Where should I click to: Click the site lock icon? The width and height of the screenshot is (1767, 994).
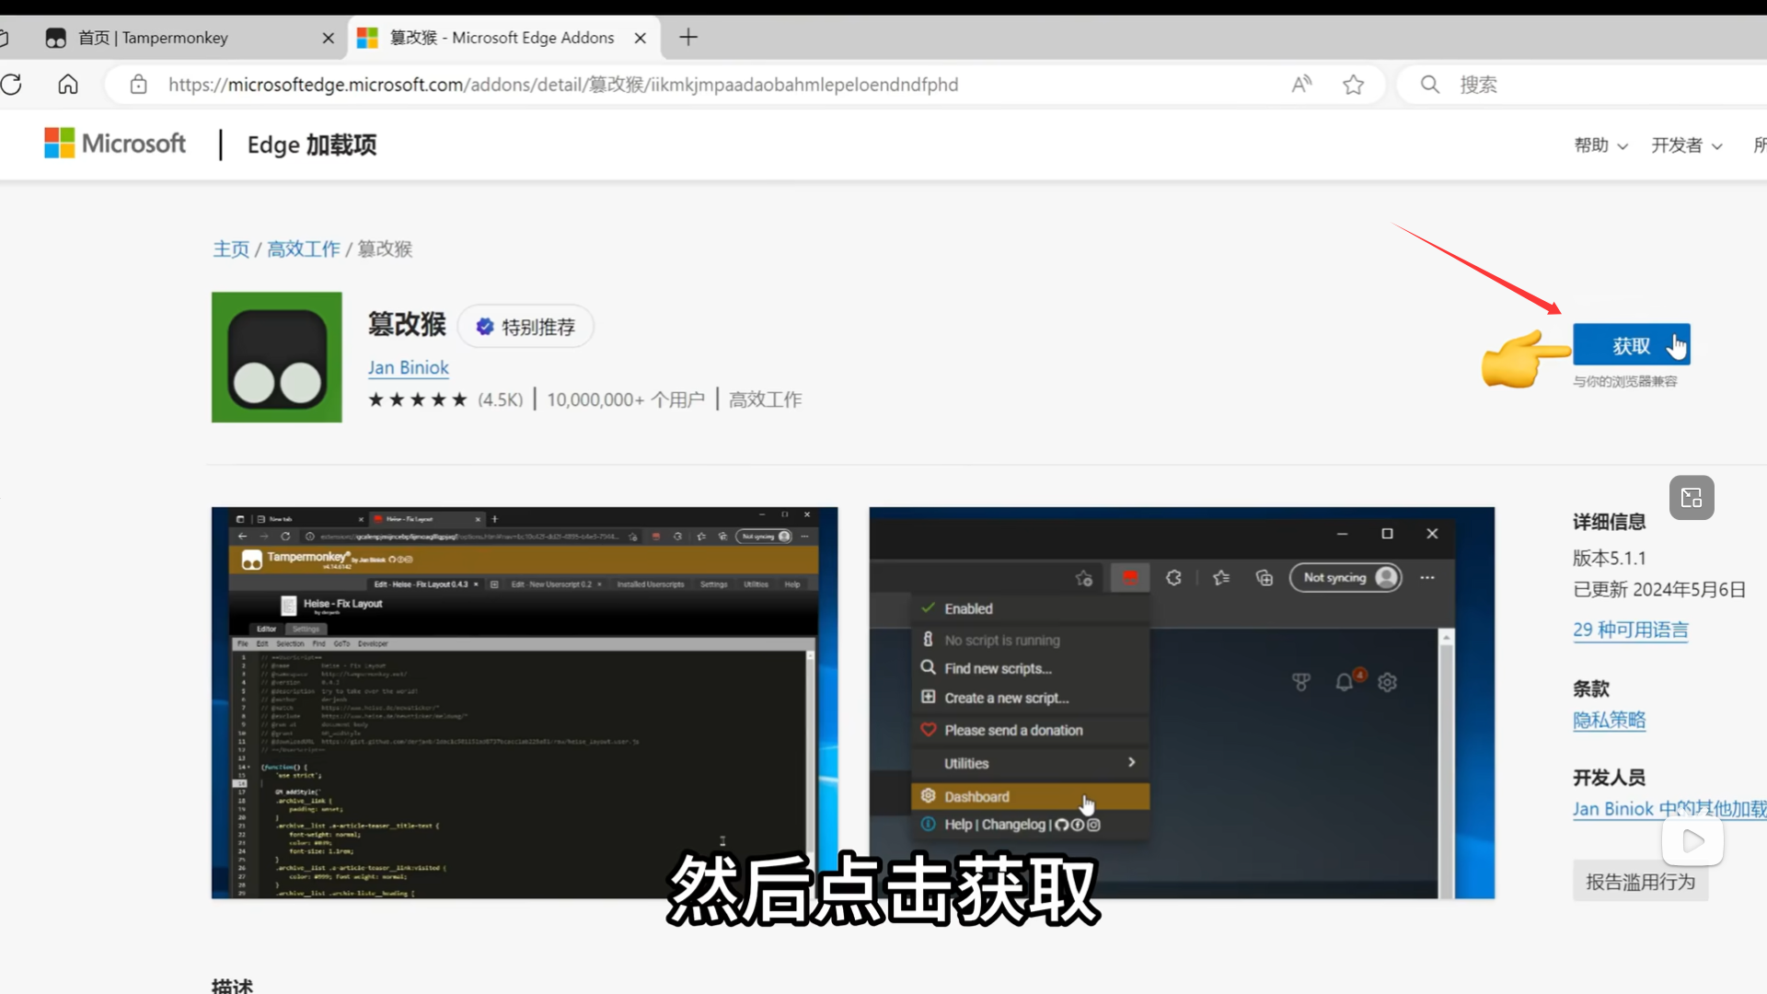click(138, 85)
